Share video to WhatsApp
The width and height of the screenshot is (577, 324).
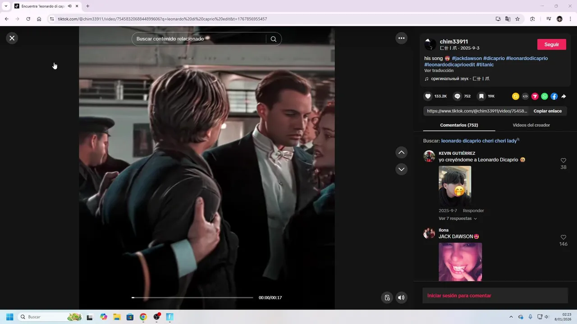point(545,96)
